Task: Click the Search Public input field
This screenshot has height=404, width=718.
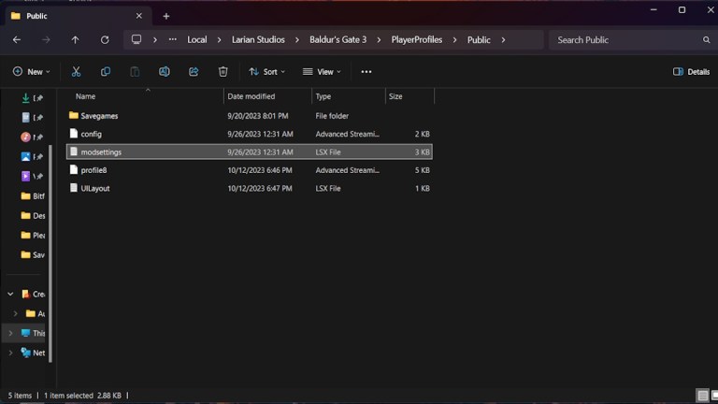Action: coord(626,40)
